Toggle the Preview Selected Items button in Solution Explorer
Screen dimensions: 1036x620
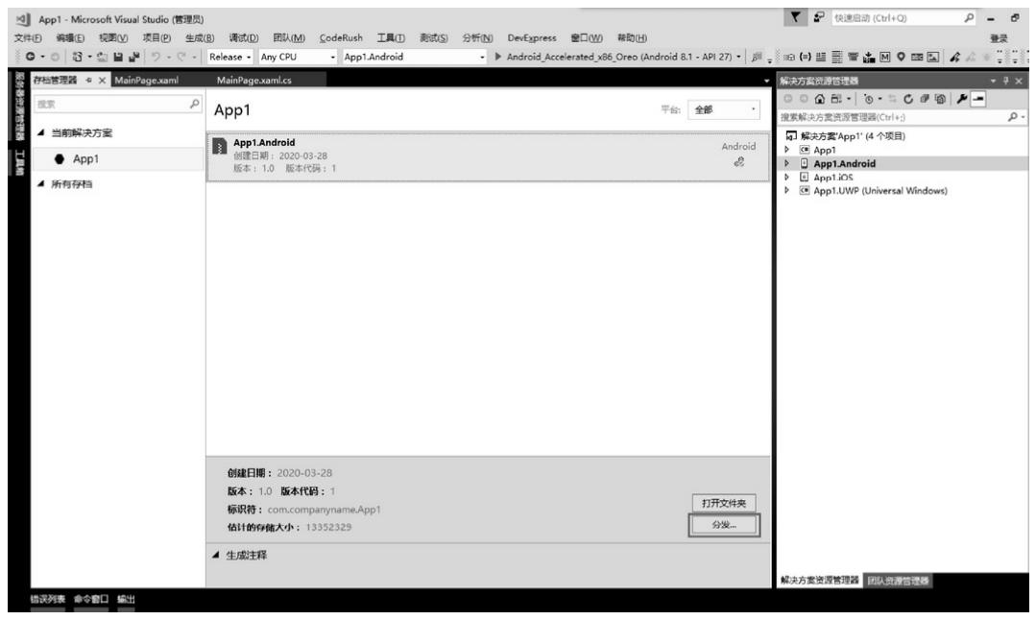[978, 99]
